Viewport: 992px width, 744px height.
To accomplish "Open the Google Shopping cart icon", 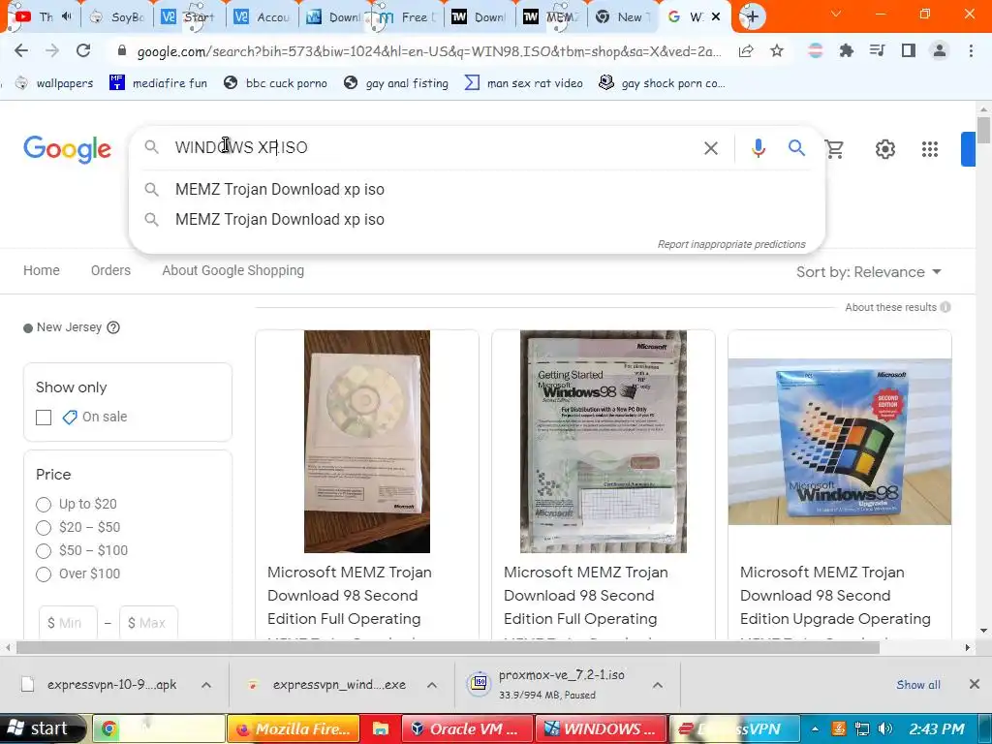I will (835, 149).
